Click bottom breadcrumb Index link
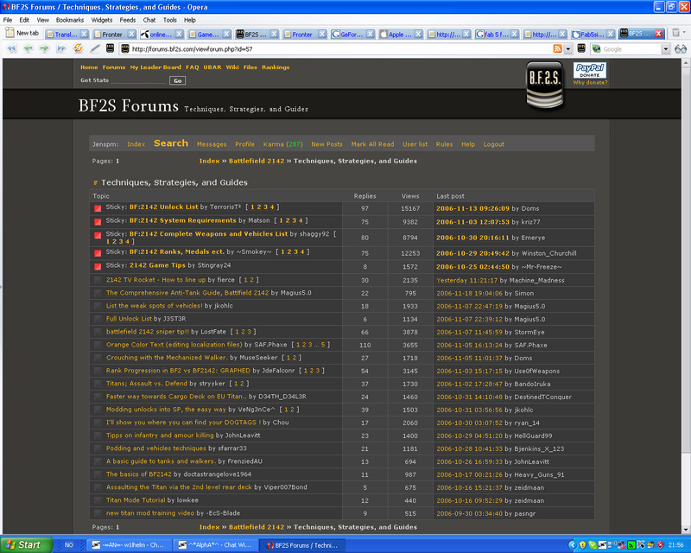The height and width of the screenshot is (553, 691). tap(209, 527)
